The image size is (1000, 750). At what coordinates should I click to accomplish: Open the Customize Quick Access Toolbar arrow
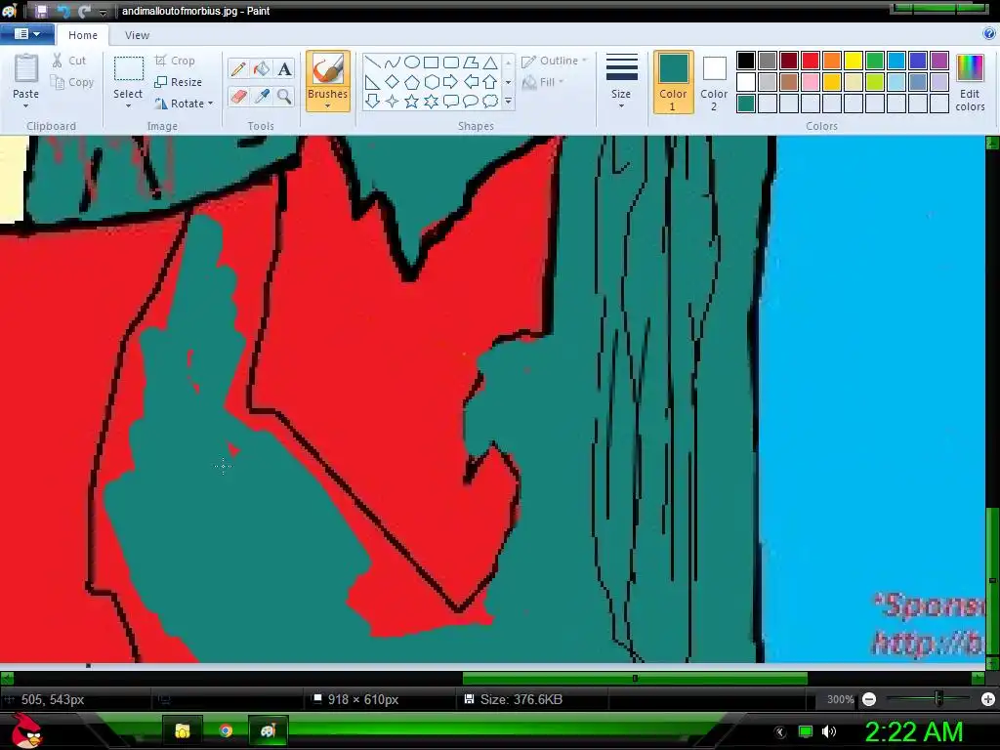click(103, 12)
